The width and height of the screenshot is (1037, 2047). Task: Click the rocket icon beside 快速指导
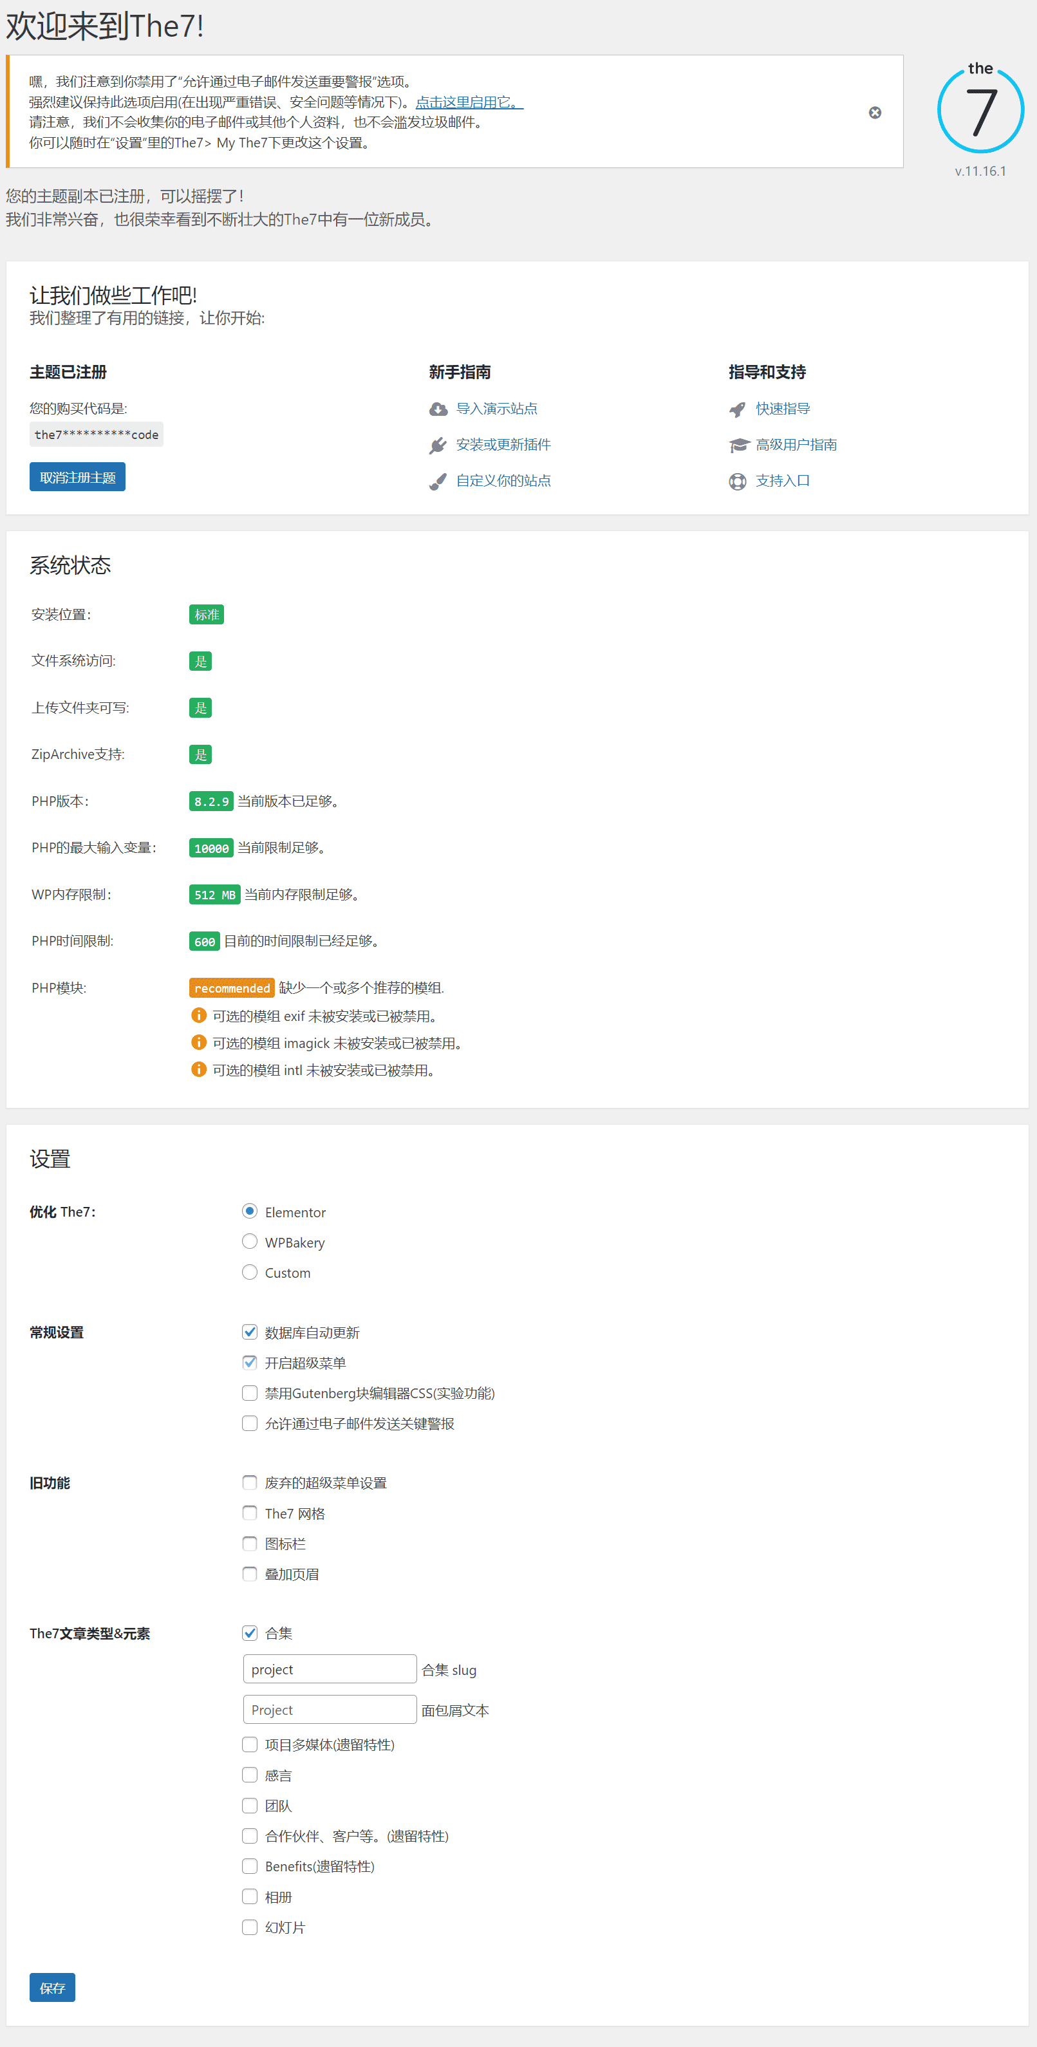pos(738,409)
